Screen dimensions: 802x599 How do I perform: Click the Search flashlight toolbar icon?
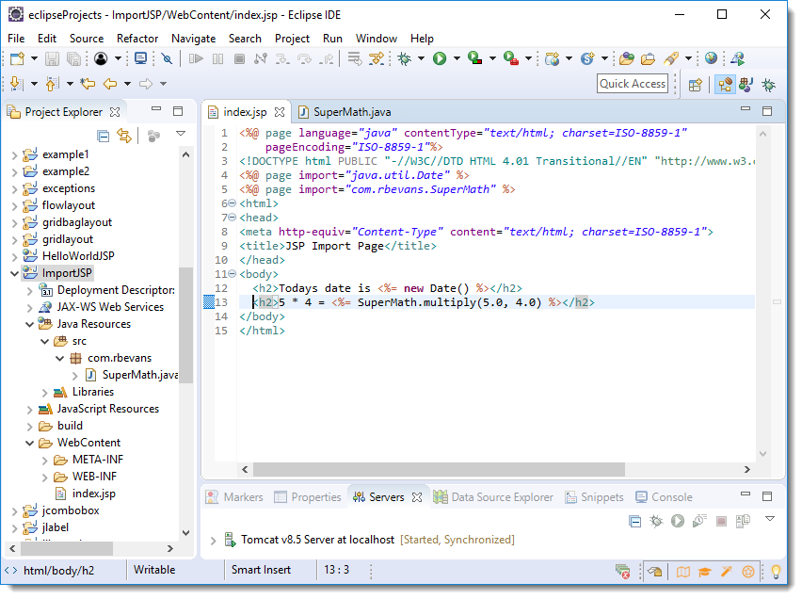[671, 59]
